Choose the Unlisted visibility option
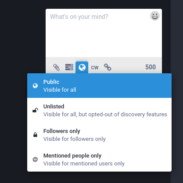The height and width of the screenshot is (183, 183). click(99, 110)
